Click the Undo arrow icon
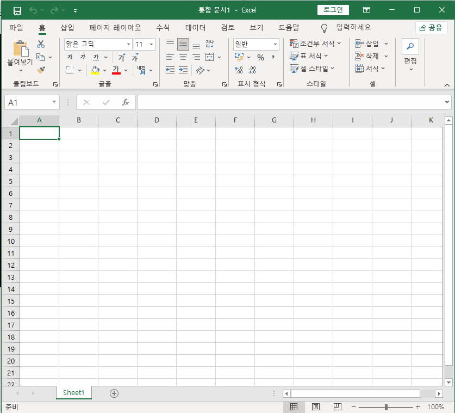 click(x=33, y=11)
